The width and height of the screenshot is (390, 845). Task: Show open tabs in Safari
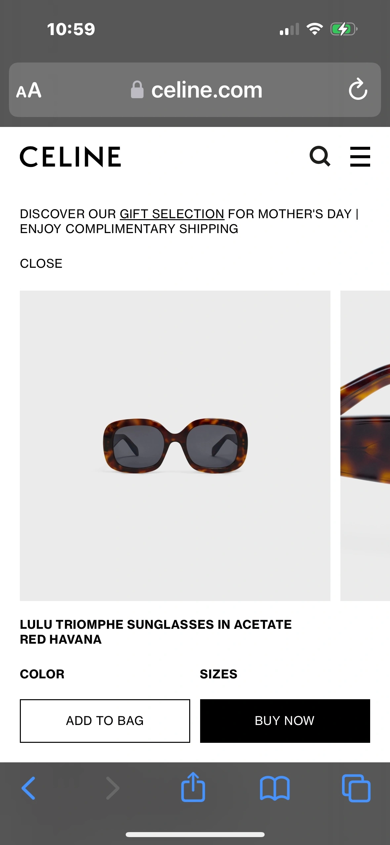point(356,788)
